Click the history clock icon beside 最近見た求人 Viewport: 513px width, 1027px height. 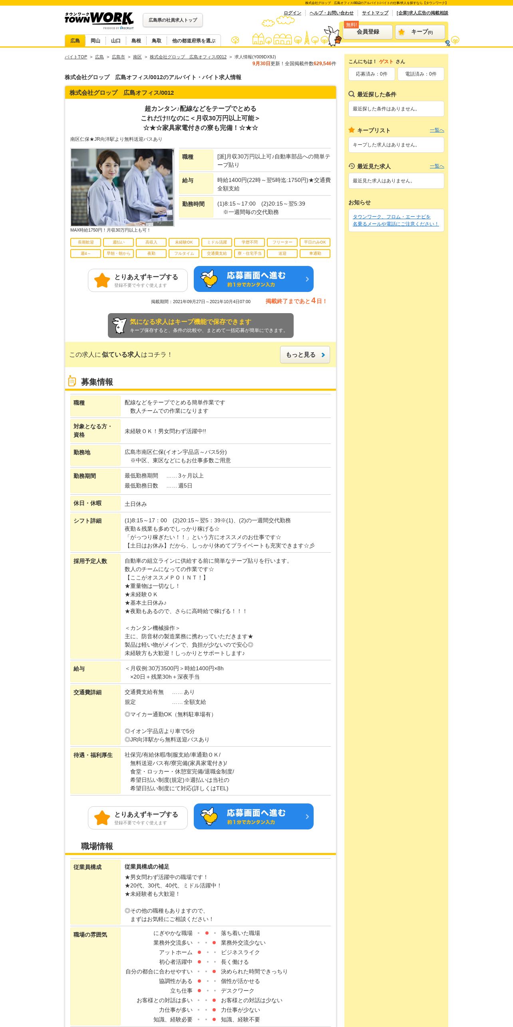click(352, 166)
